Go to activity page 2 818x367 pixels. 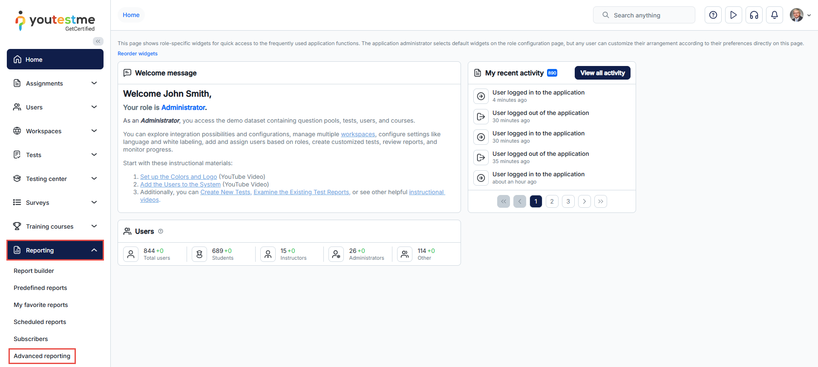pos(552,201)
